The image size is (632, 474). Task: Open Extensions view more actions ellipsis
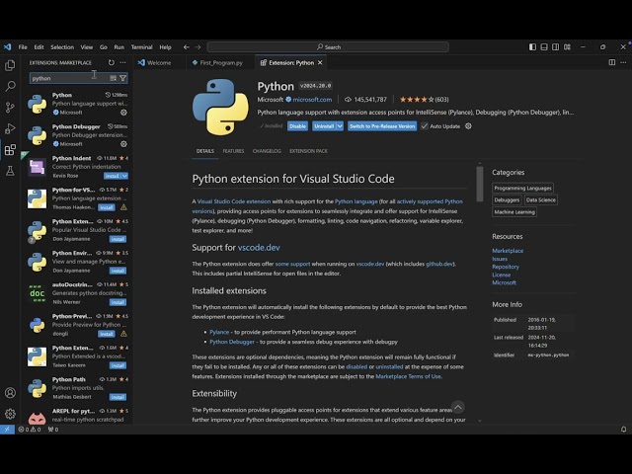coord(122,62)
